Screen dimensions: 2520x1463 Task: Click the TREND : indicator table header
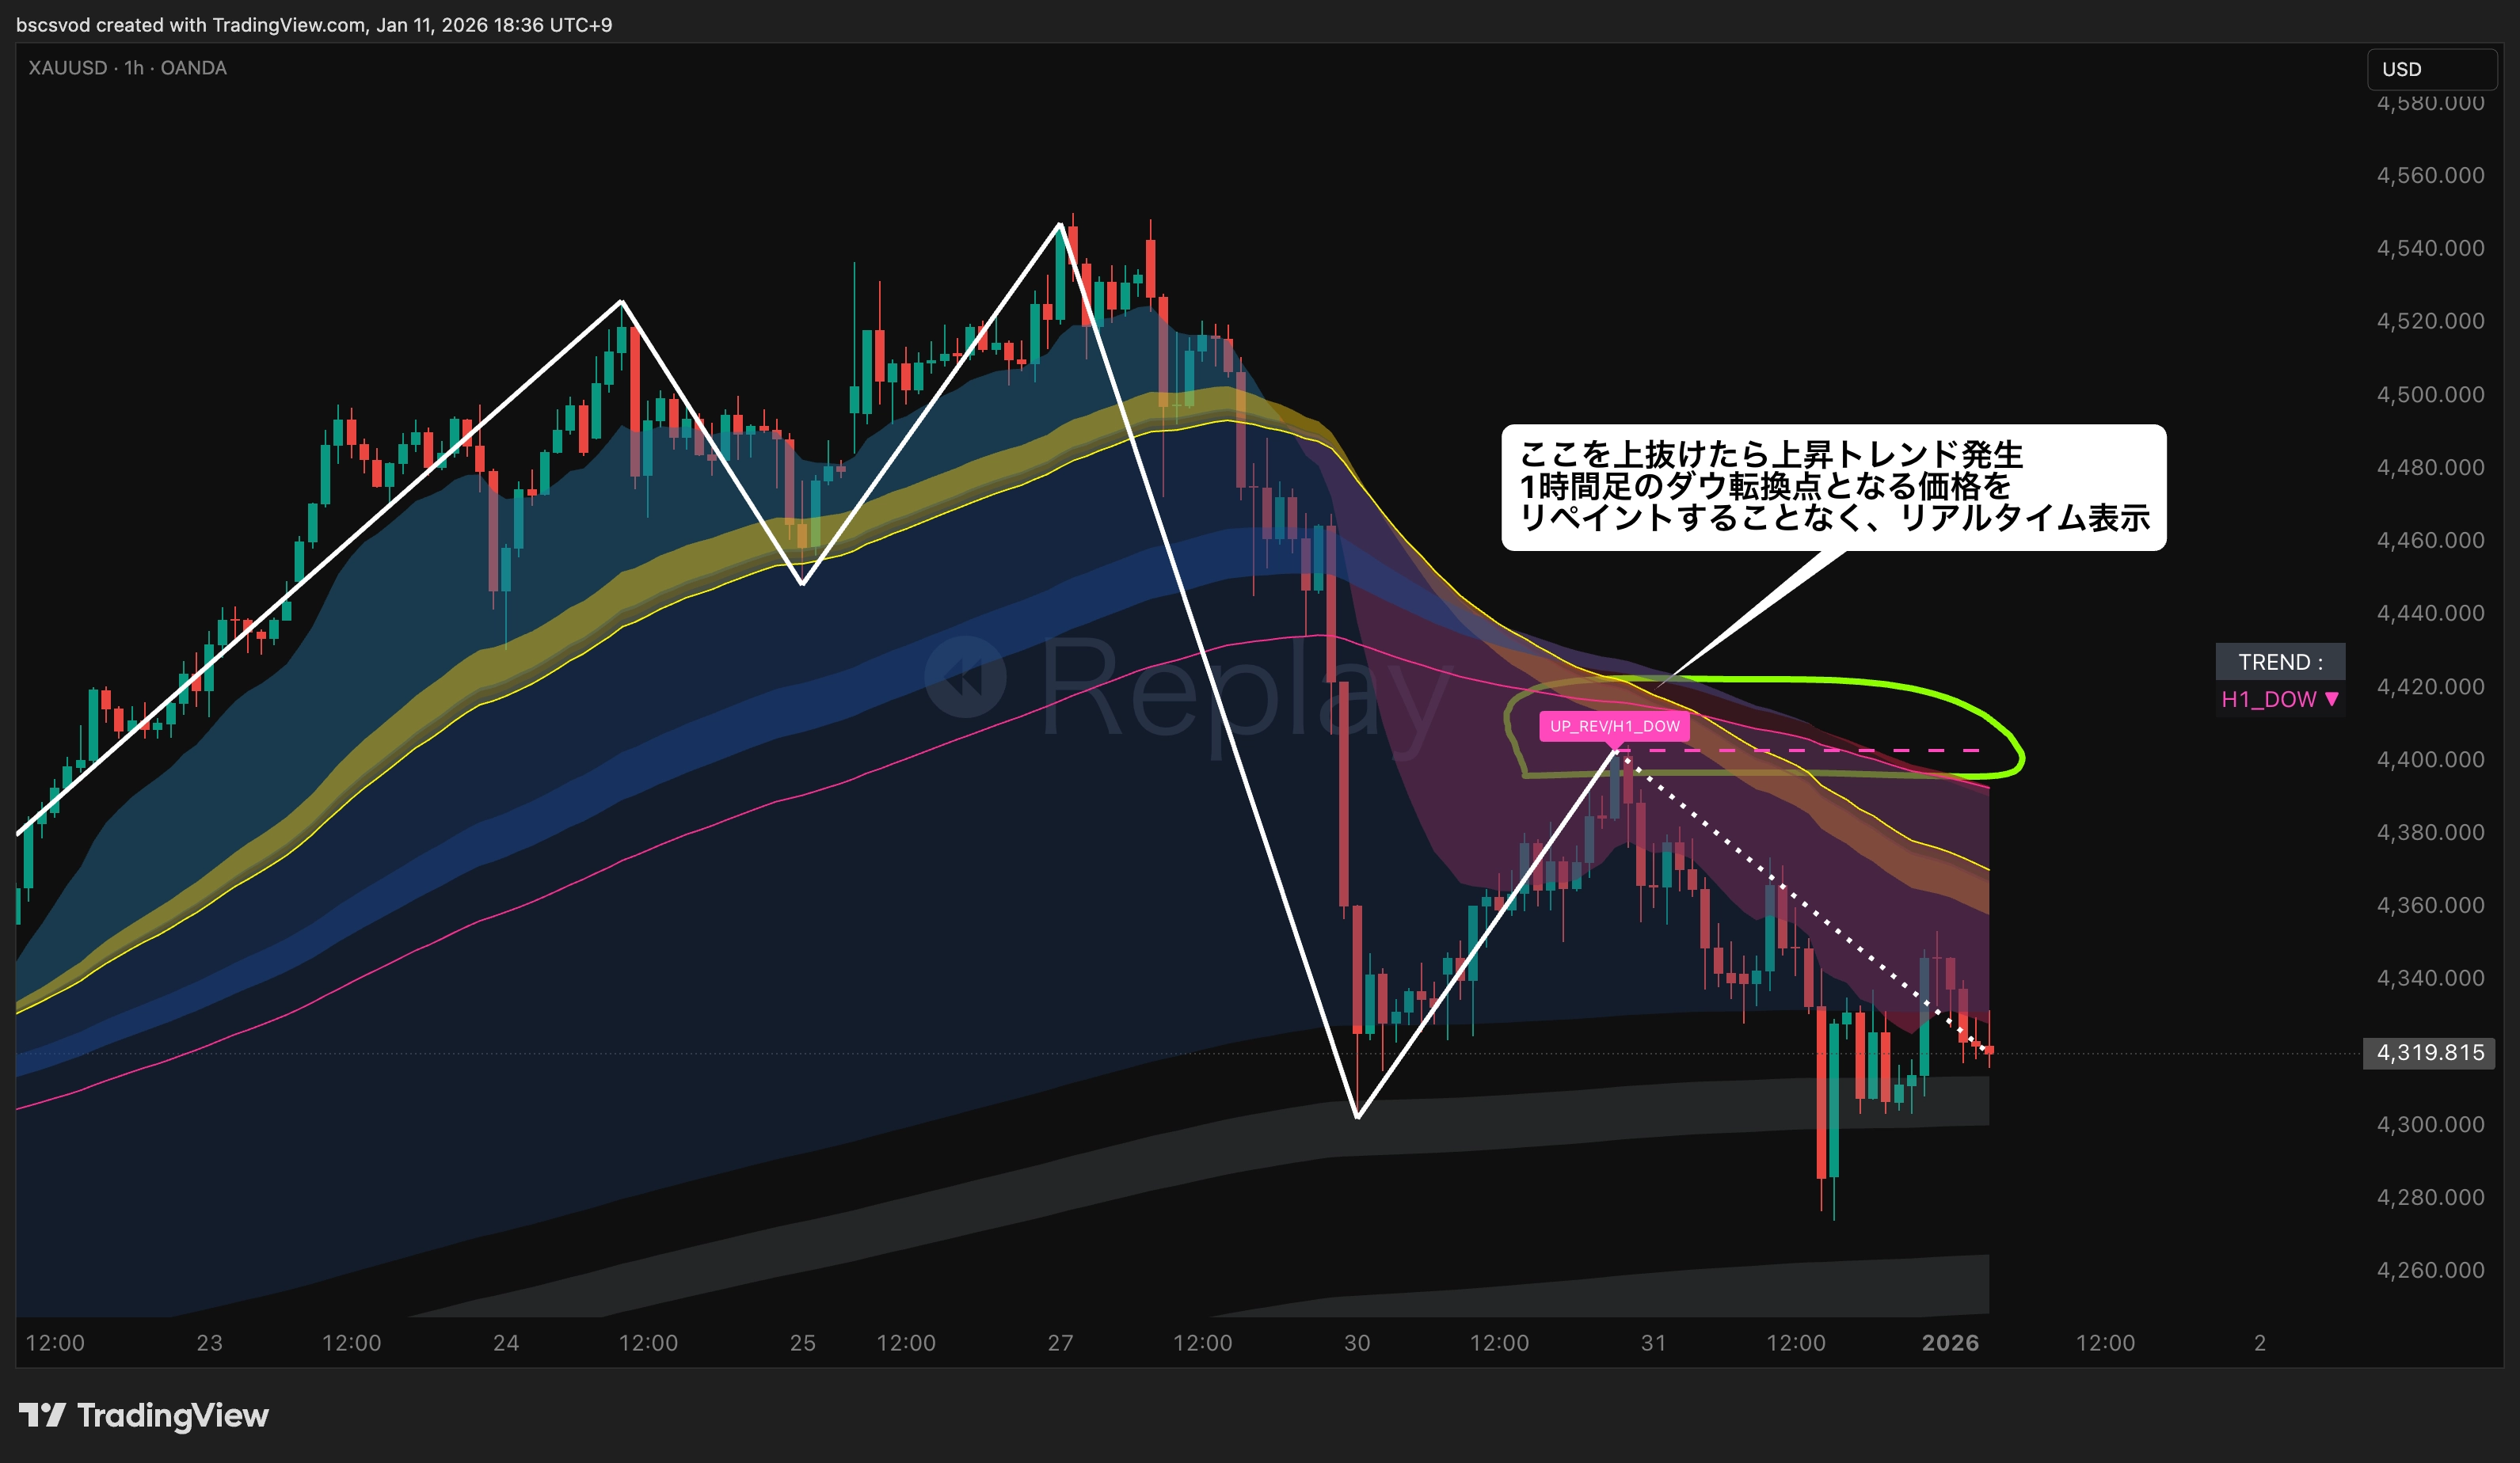[2279, 662]
